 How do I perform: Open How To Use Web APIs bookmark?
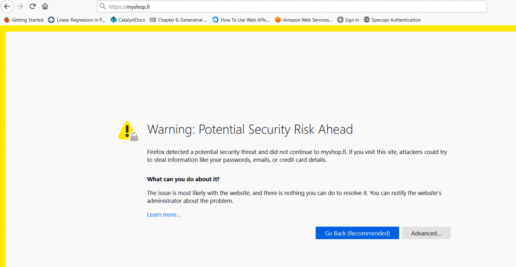click(241, 20)
